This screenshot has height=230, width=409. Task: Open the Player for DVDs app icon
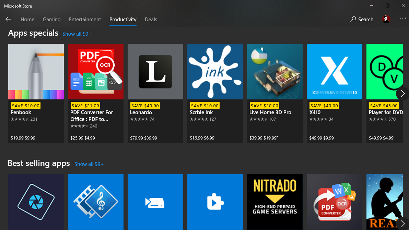384,71
